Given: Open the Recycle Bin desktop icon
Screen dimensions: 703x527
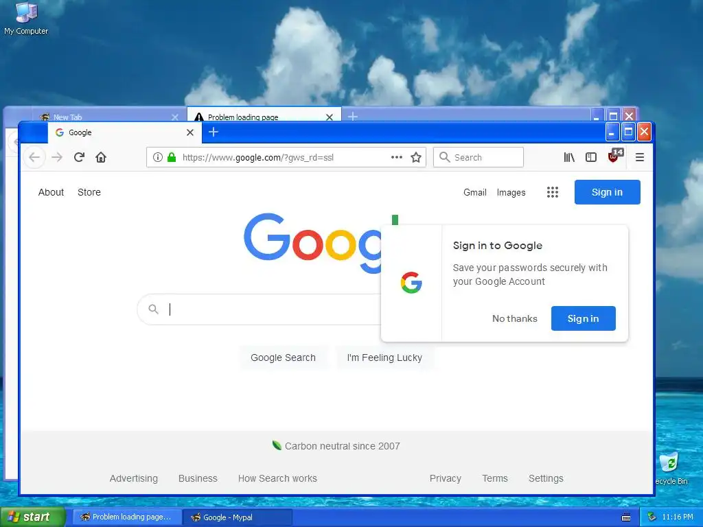Looking at the screenshot, I should tap(671, 468).
